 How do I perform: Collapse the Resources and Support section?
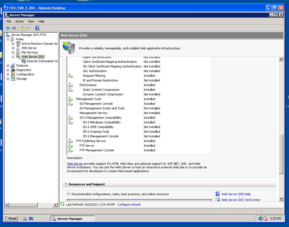[66, 184]
